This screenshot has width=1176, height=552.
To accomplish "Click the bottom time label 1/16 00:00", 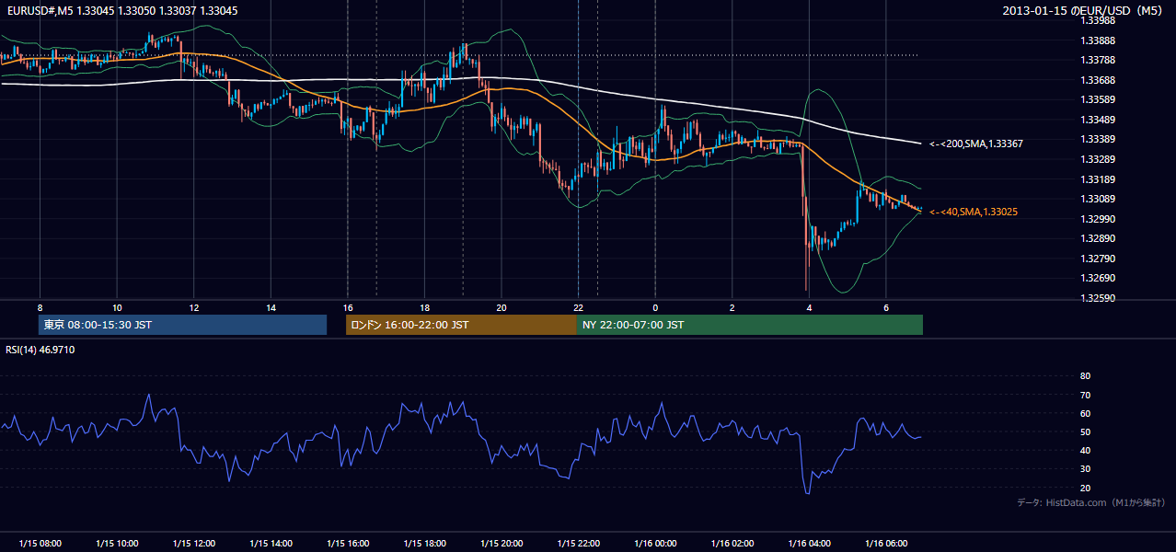I will click(655, 544).
